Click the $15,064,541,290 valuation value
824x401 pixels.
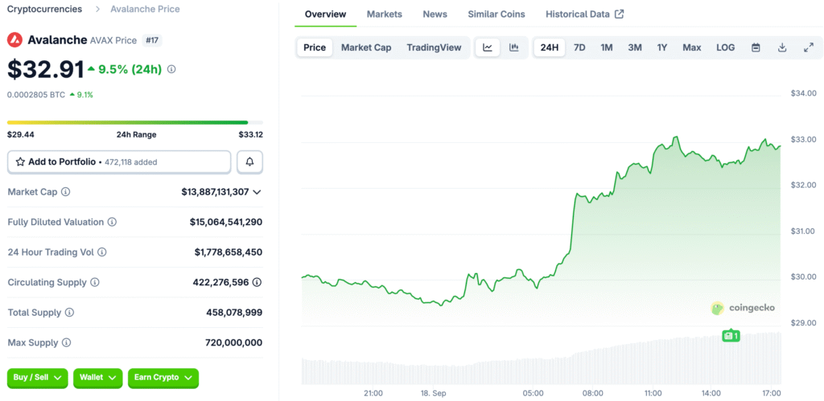pyautogui.click(x=226, y=222)
